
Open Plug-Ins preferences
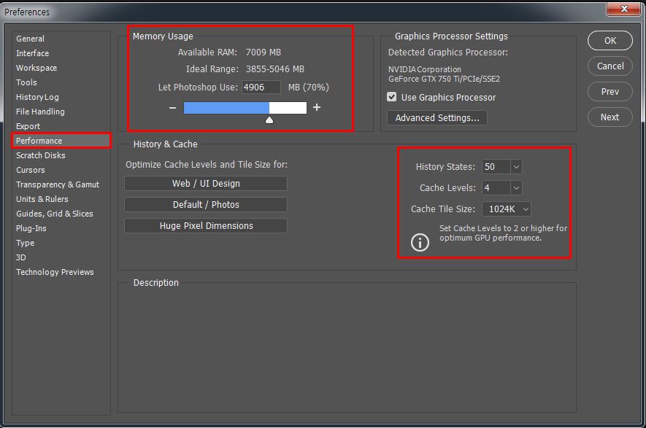pos(31,228)
